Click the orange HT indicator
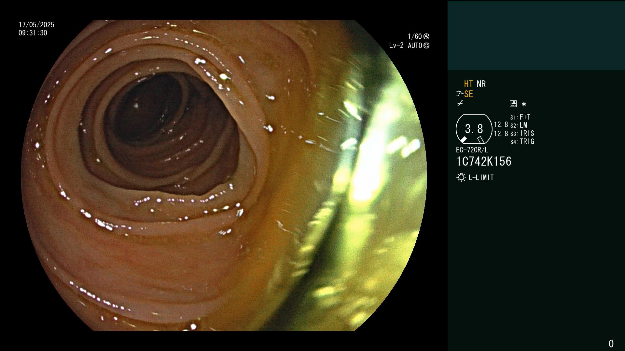Screen dimensions: 625x351 click(x=468, y=84)
